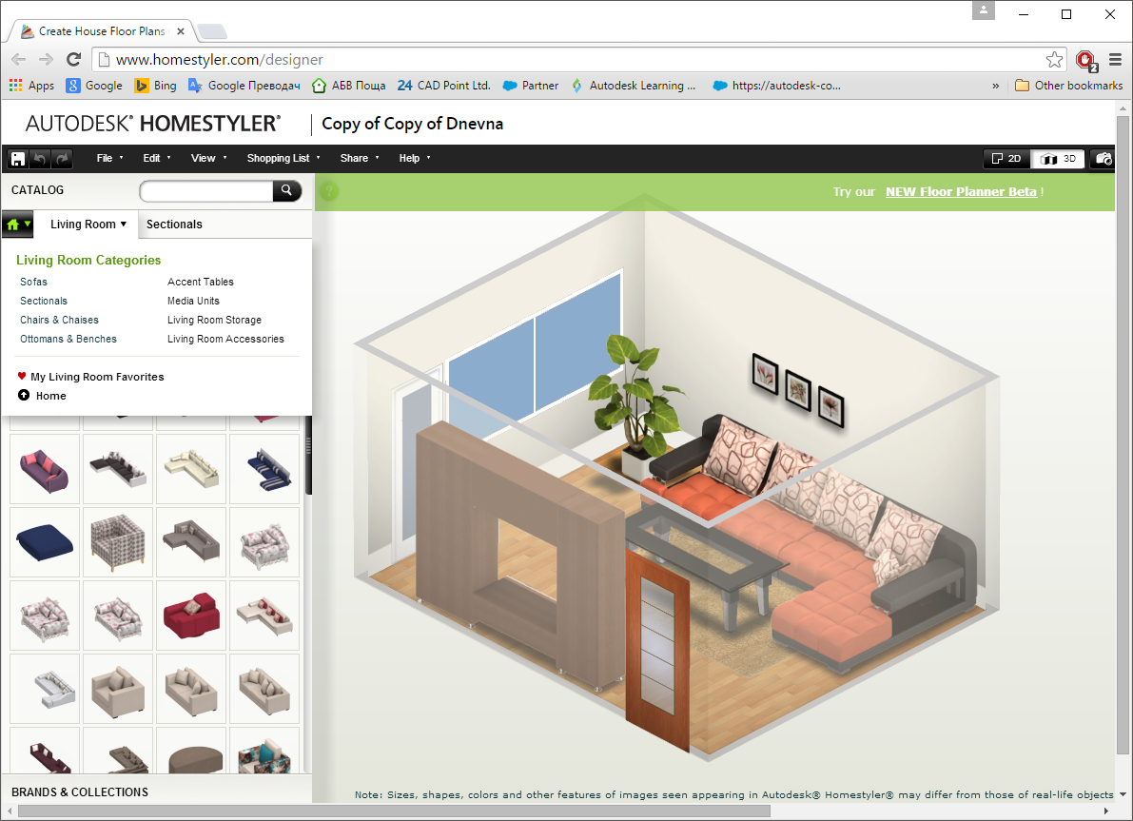Open the Help menu

click(414, 158)
